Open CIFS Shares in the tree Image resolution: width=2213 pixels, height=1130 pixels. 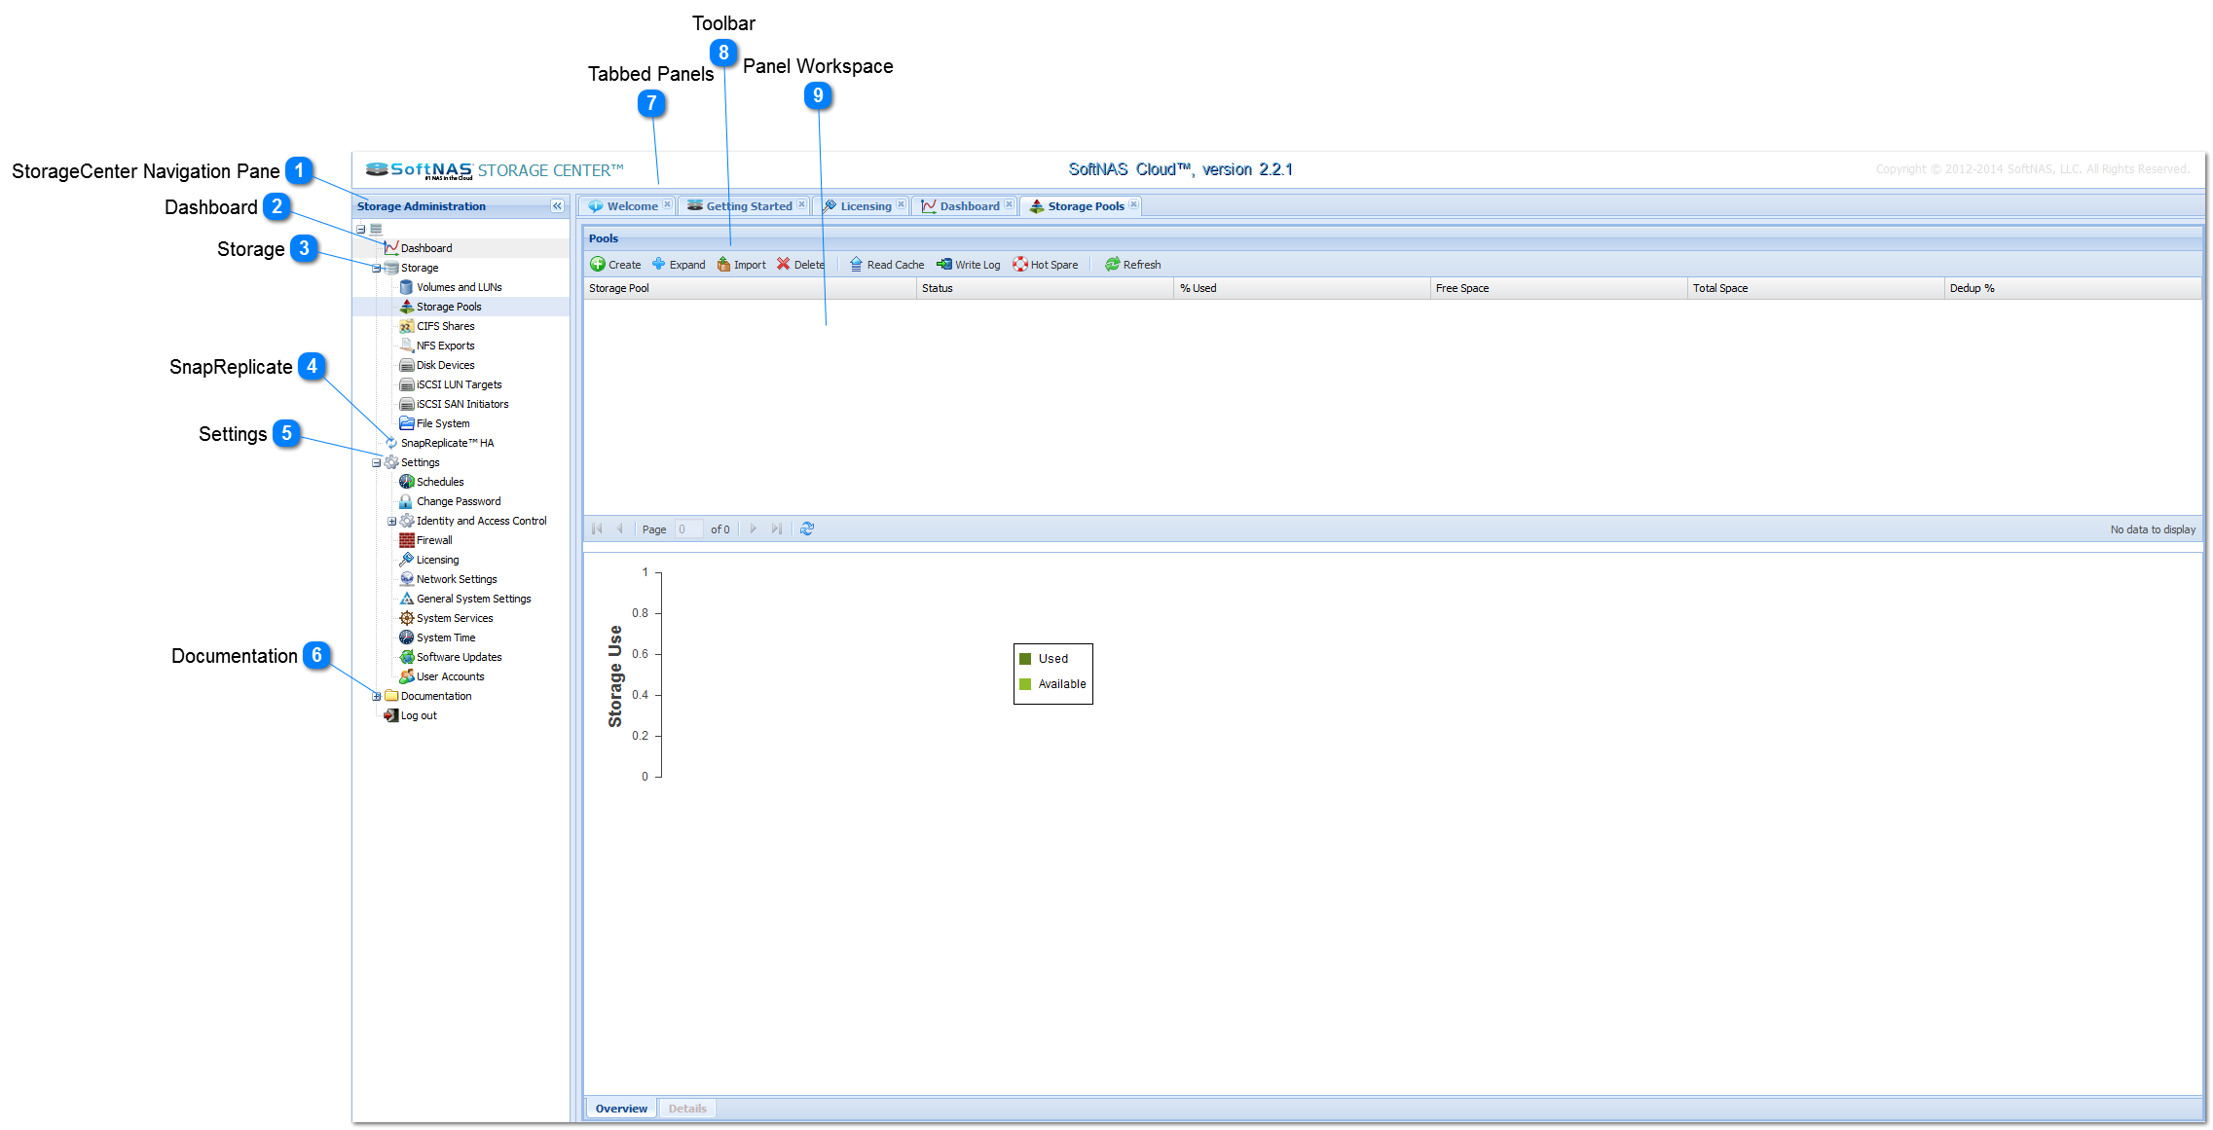(x=446, y=326)
